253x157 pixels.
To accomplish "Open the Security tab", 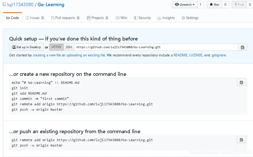I will click(142, 18).
